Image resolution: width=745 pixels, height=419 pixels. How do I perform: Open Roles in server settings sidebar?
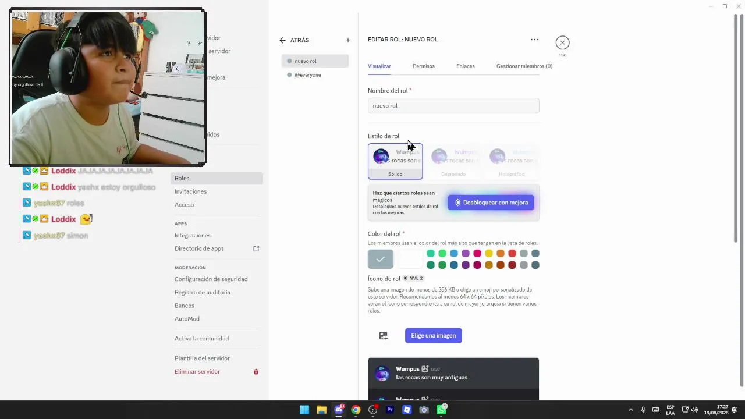[x=217, y=179]
